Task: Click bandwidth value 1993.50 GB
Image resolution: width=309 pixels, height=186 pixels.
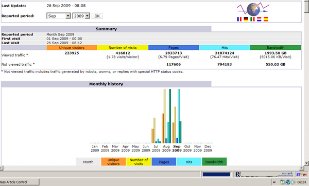Action: pos(276,53)
